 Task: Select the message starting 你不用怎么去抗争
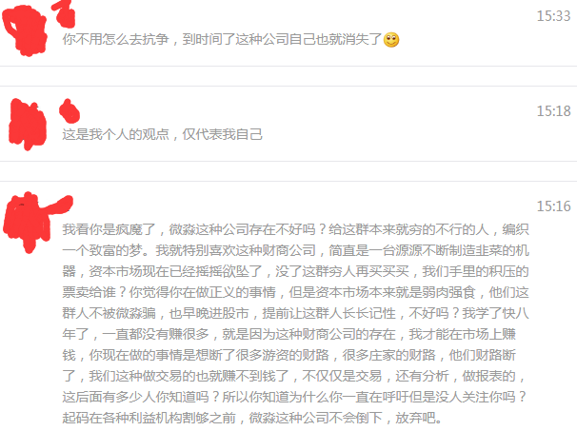[x=230, y=39]
